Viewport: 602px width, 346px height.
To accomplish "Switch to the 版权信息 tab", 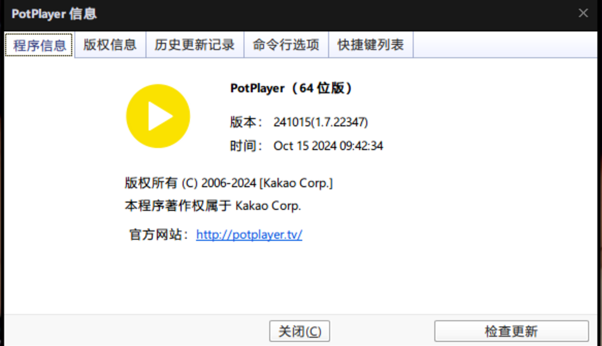I will coord(110,45).
